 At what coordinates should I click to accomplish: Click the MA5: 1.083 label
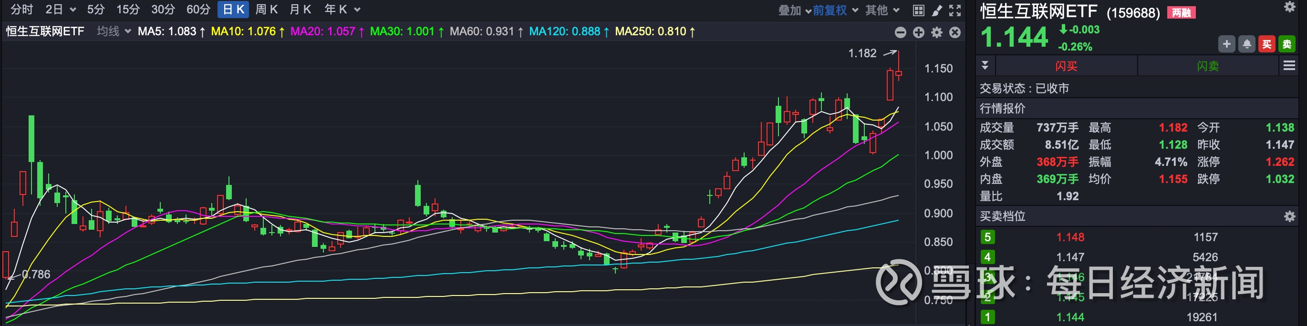coord(172,31)
